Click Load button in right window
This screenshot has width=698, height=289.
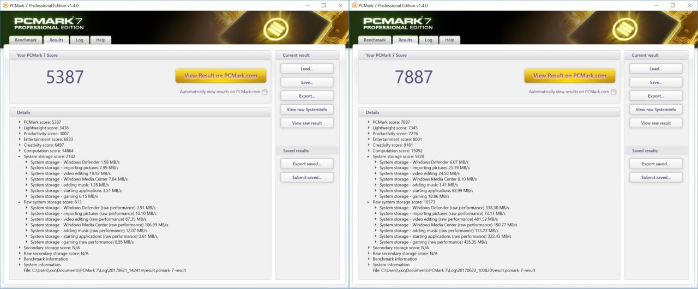click(656, 69)
